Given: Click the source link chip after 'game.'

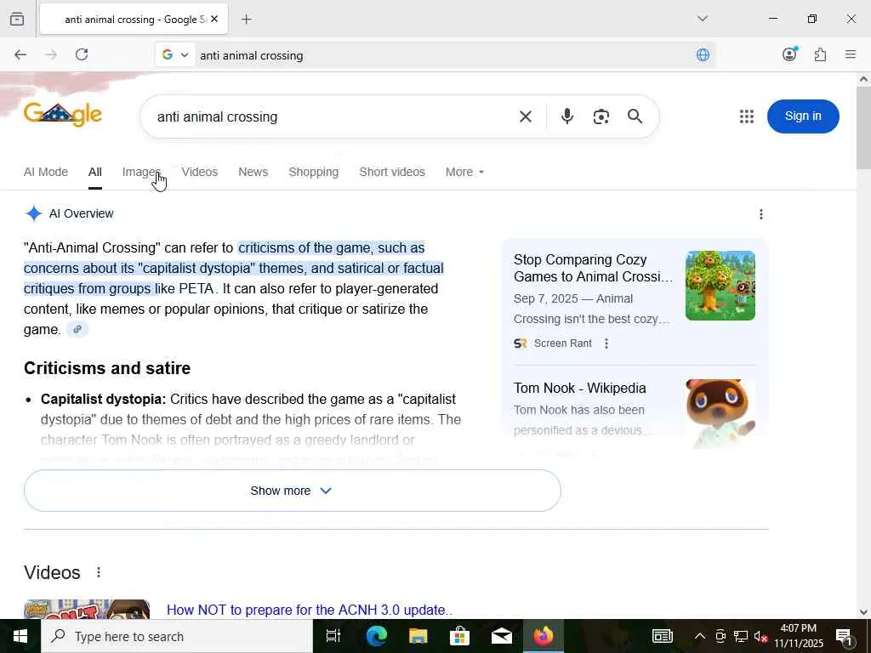Looking at the screenshot, I should pyautogui.click(x=77, y=329).
